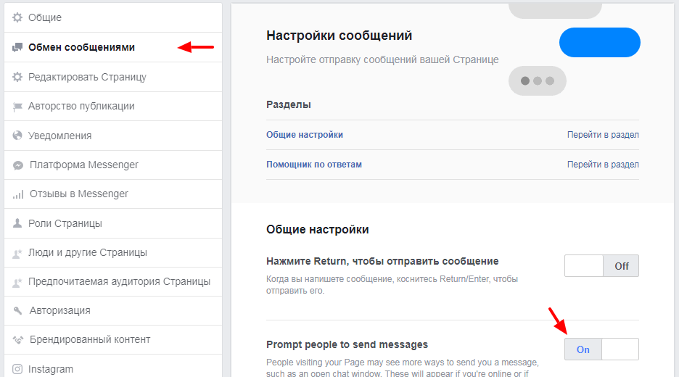This screenshot has height=377, width=679.
Task: Toggle Prompt people to send messages switch
Action: 601,349
